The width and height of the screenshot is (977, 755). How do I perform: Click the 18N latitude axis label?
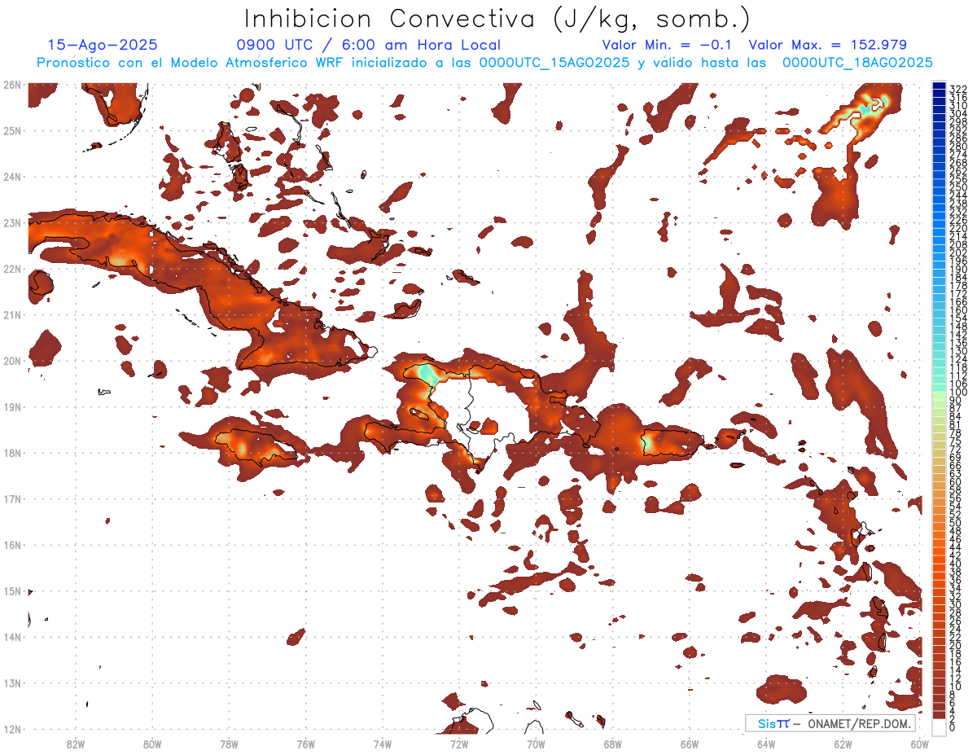pyautogui.click(x=11, y=452)
